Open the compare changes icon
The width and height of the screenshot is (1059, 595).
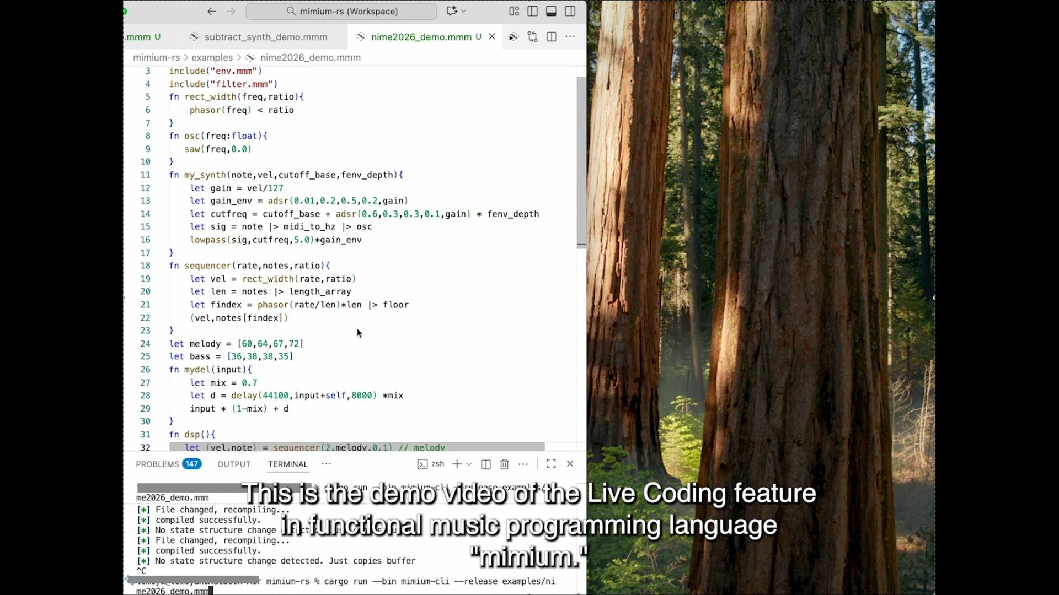[532, 37]
